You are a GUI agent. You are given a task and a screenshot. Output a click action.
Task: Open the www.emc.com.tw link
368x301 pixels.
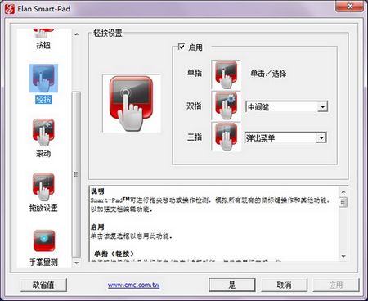coord(133,285)
